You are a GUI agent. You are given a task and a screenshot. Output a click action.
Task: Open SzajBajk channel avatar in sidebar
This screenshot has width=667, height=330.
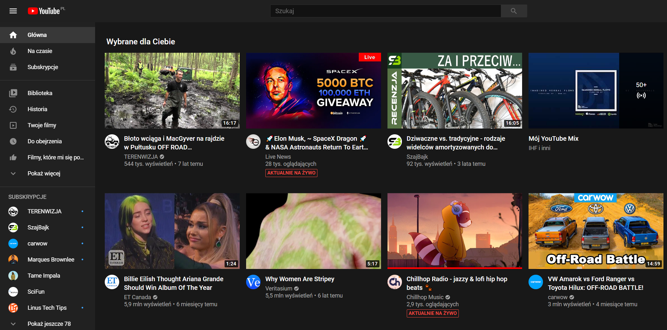pyautogui.click(x=13, y=227)
